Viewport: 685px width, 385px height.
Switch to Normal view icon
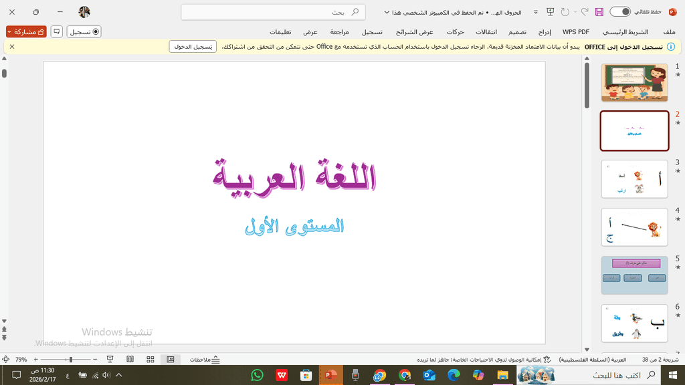(171, 359)
